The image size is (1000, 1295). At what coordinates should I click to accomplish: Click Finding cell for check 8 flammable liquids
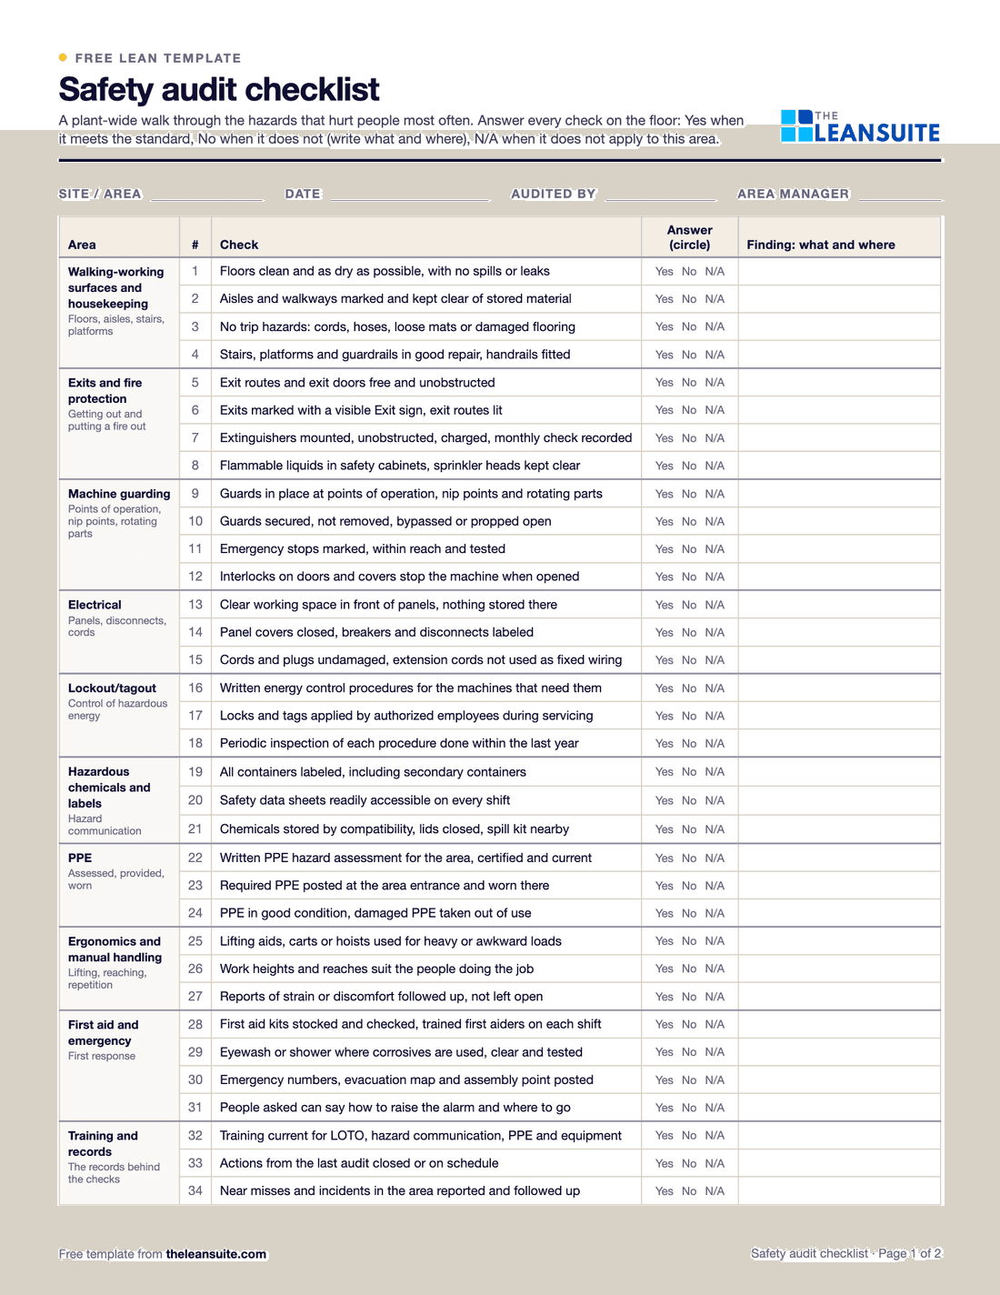point(839,466)
